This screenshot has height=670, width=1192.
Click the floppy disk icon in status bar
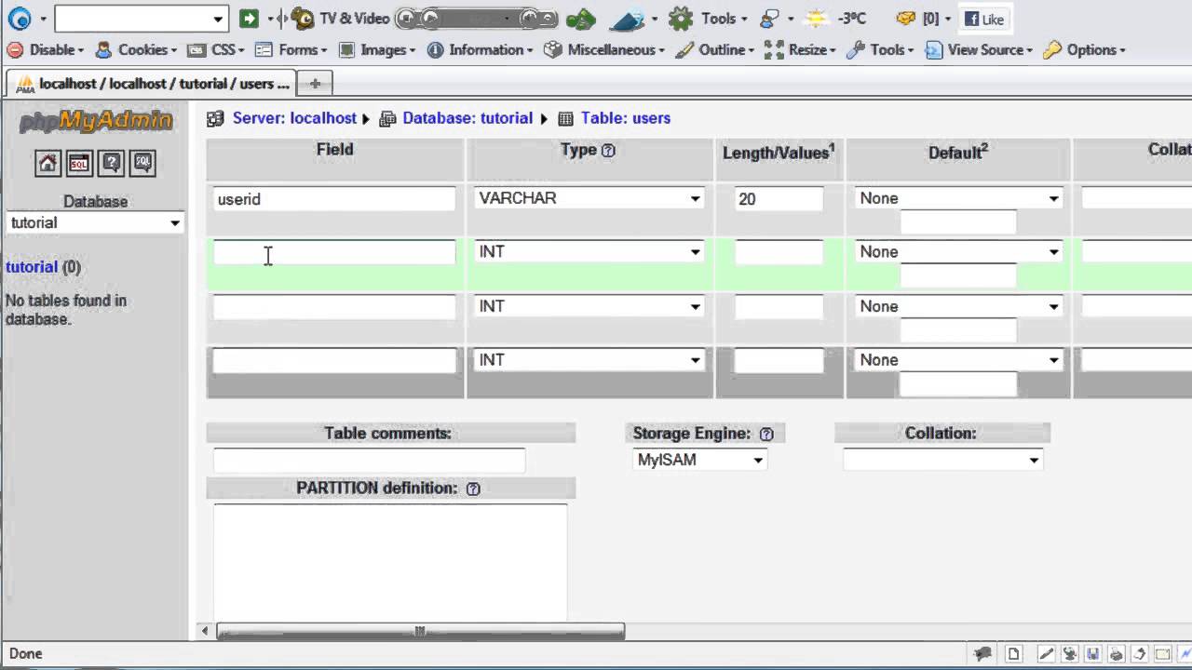(x=1093, y=654)
